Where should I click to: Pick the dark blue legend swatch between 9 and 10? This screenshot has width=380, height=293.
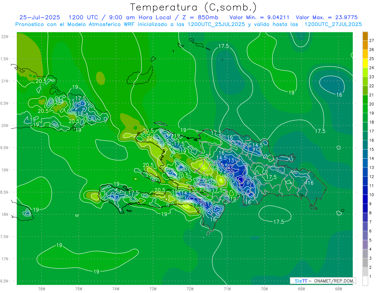click(365, 199)
